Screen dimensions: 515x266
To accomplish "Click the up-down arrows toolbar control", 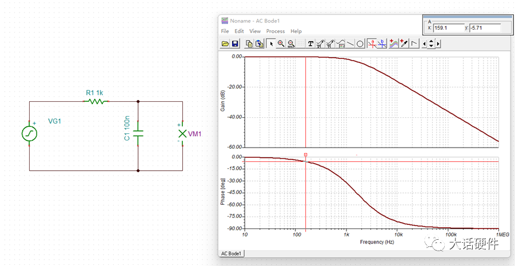I will point(431,43).
